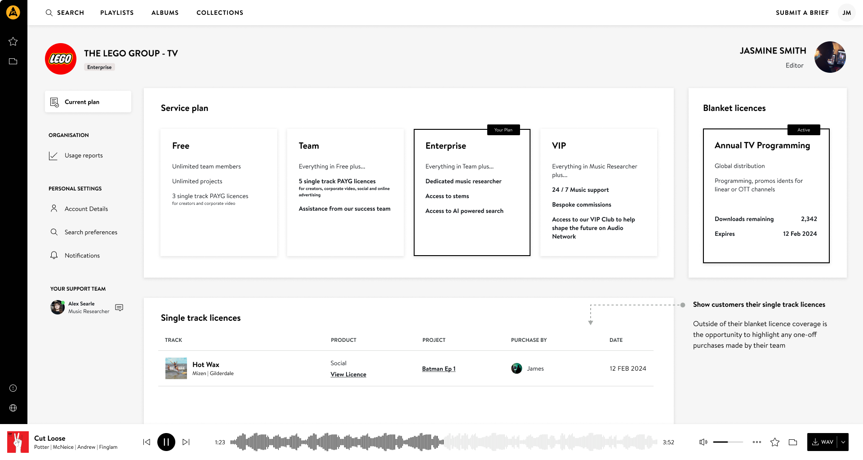Open projects folder icon in left sidebar
This screenshot has height=460, width=863.
click(x=13, y=60)
